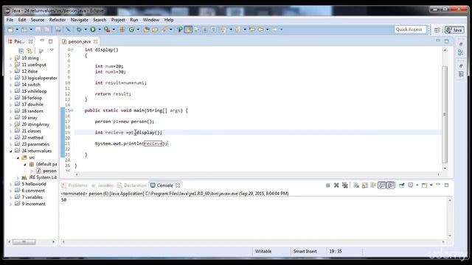Viewport: 472px width, 265px height.
Task: Clear the console output icon
Action: pyautogui.click(x=356, y=185)
